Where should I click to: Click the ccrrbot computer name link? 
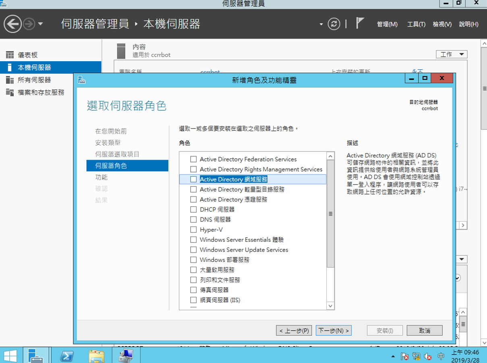click(210, 72)
